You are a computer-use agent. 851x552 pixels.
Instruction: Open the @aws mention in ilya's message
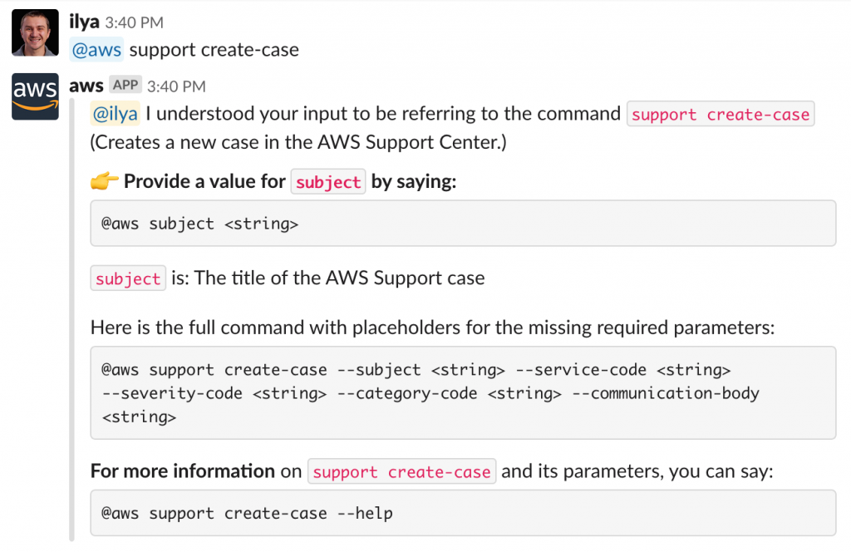coord(96,50)
